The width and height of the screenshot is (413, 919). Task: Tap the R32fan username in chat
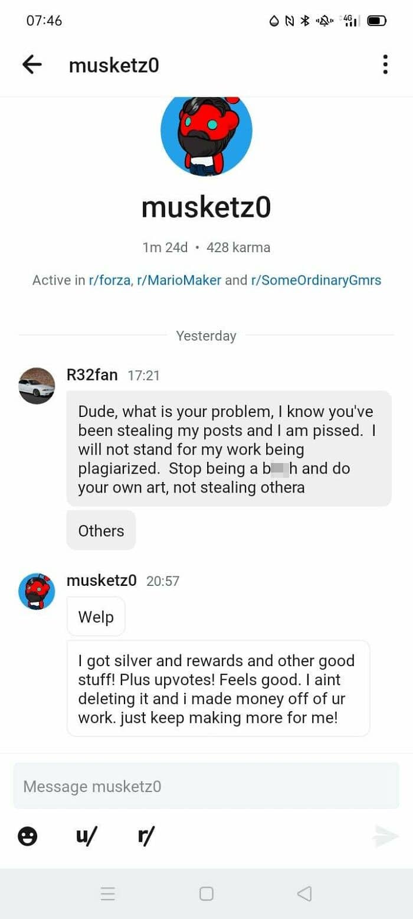click(92, 375)
